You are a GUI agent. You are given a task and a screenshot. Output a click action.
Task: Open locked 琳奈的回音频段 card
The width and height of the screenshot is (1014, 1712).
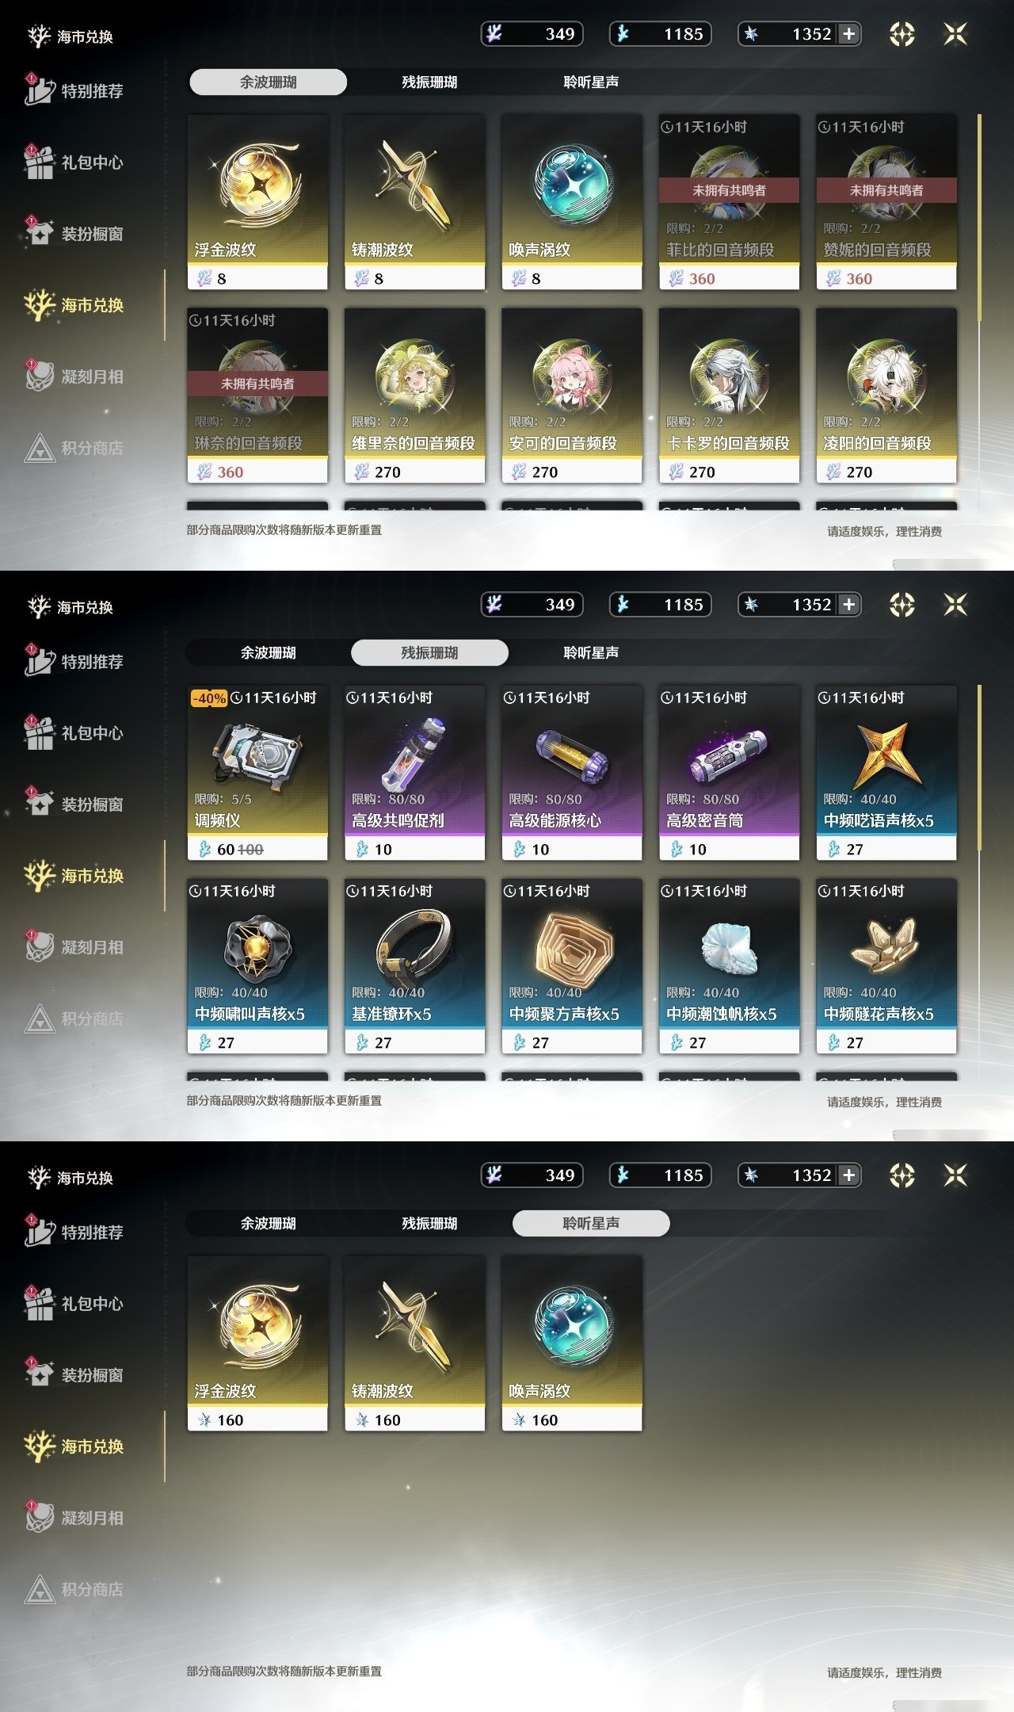257,396
